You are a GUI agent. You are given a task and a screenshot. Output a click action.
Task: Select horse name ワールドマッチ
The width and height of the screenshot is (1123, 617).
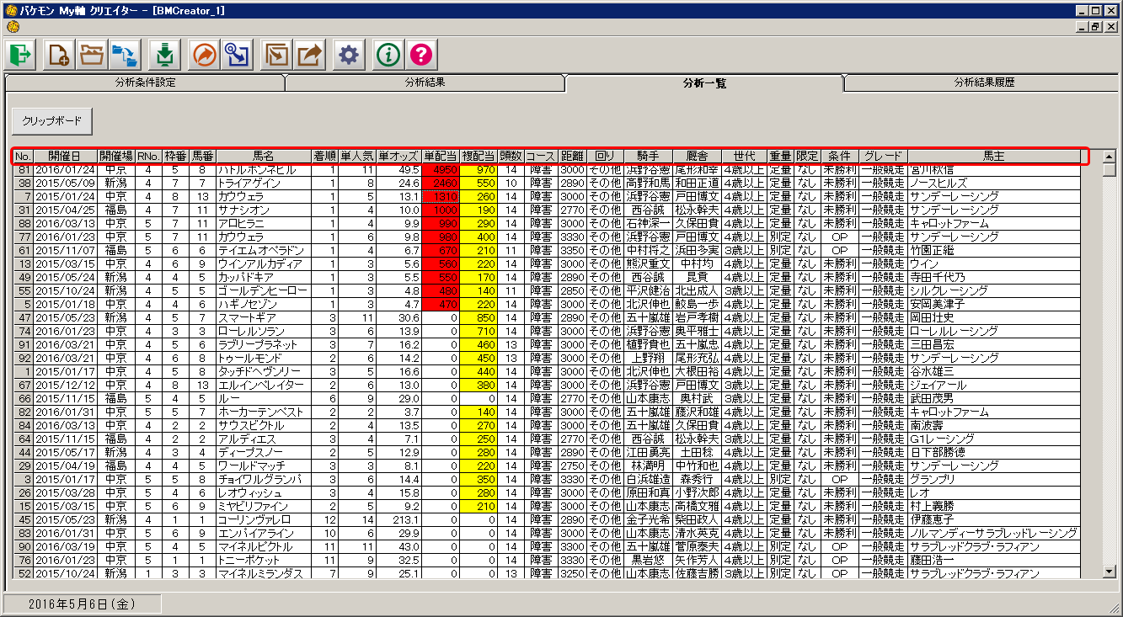click(263, 465)
